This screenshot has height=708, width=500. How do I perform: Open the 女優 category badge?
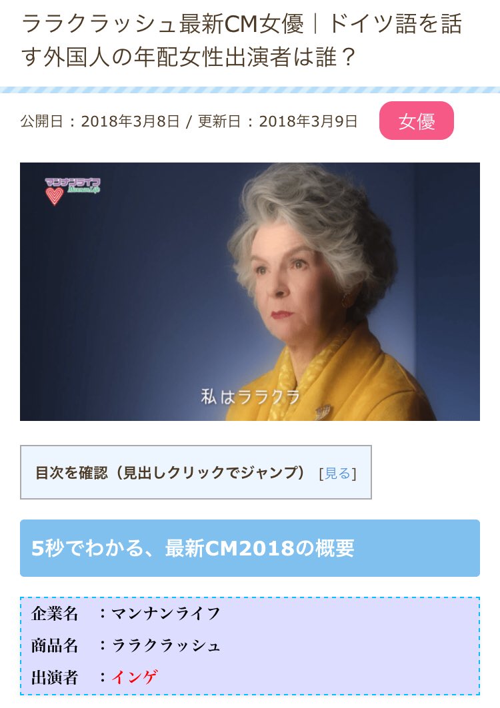[417, 121]
